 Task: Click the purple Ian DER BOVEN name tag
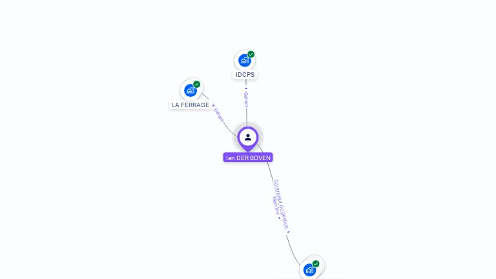(x=248, y=158)
